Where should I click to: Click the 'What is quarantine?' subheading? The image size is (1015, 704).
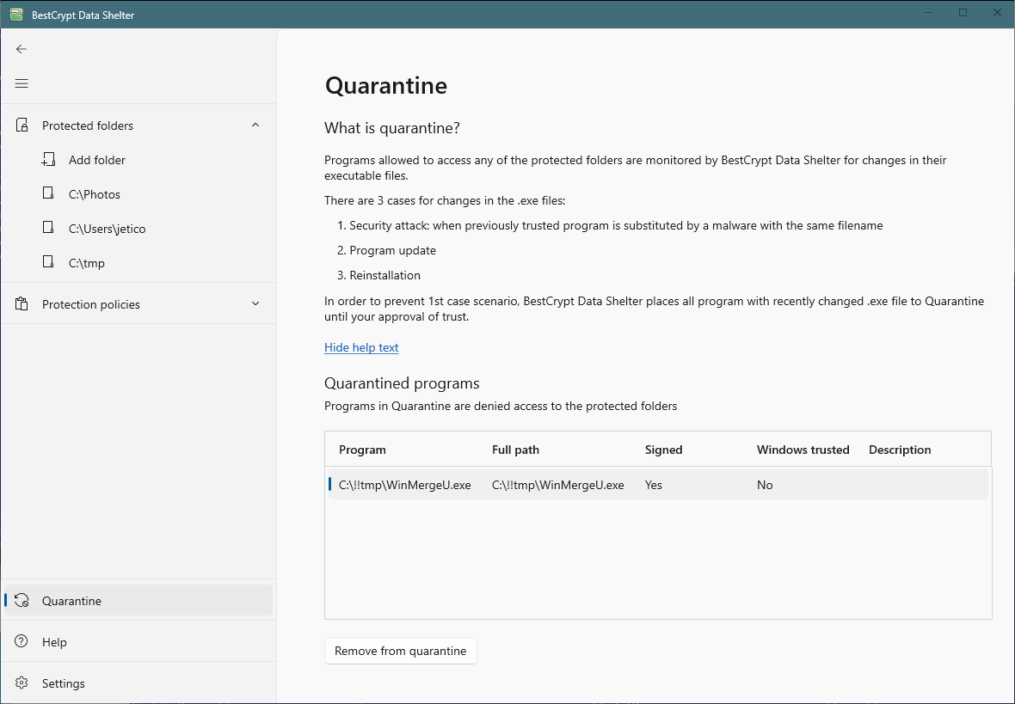tap(392, 128)
